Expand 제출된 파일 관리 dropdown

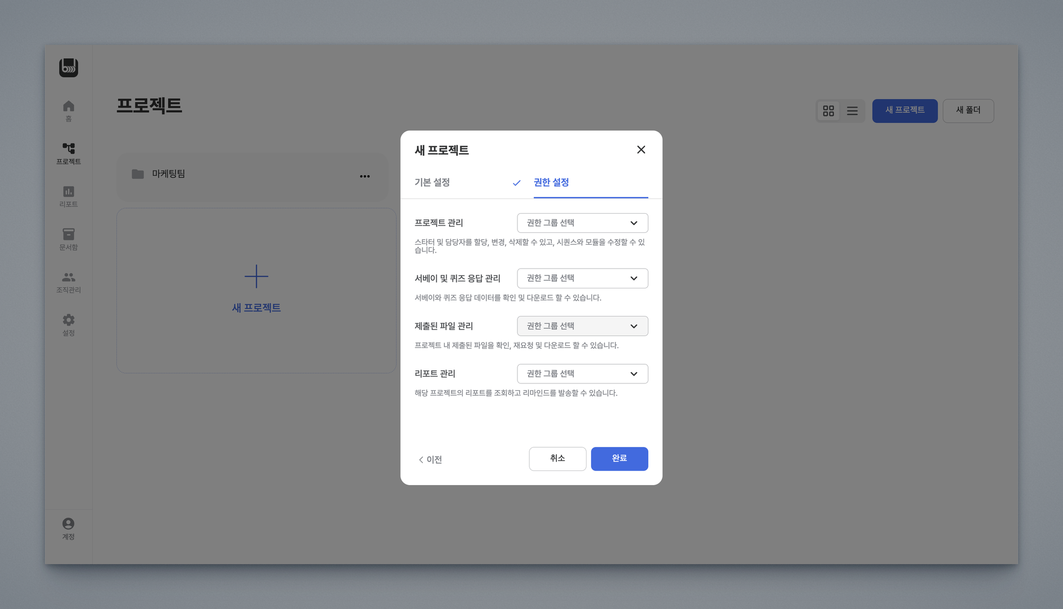[x=582, y=326]
